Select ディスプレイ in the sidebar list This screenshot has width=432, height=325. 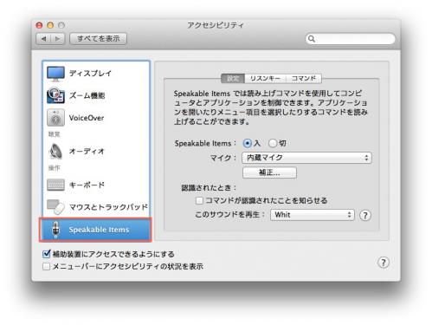point(90,74)
